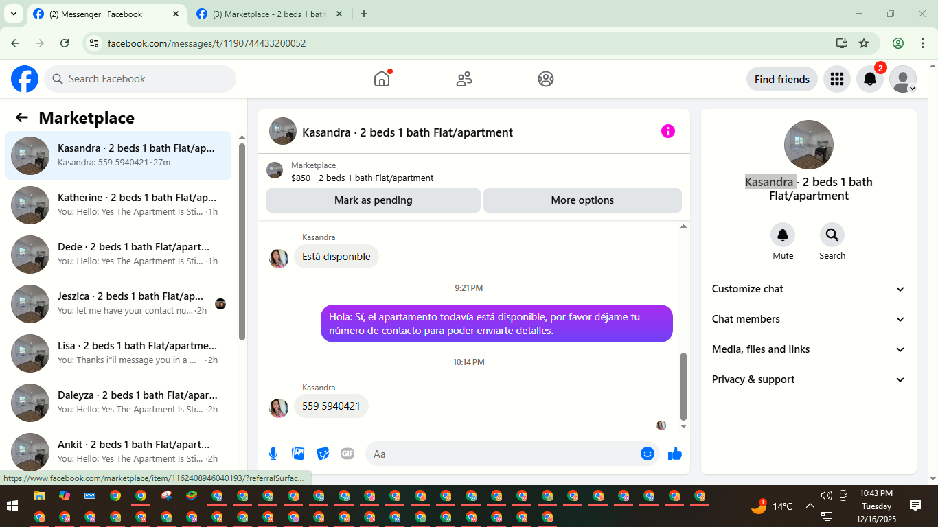Click the chat messages scrollbar thumb

pyautogui.click(x=683, y=386)
